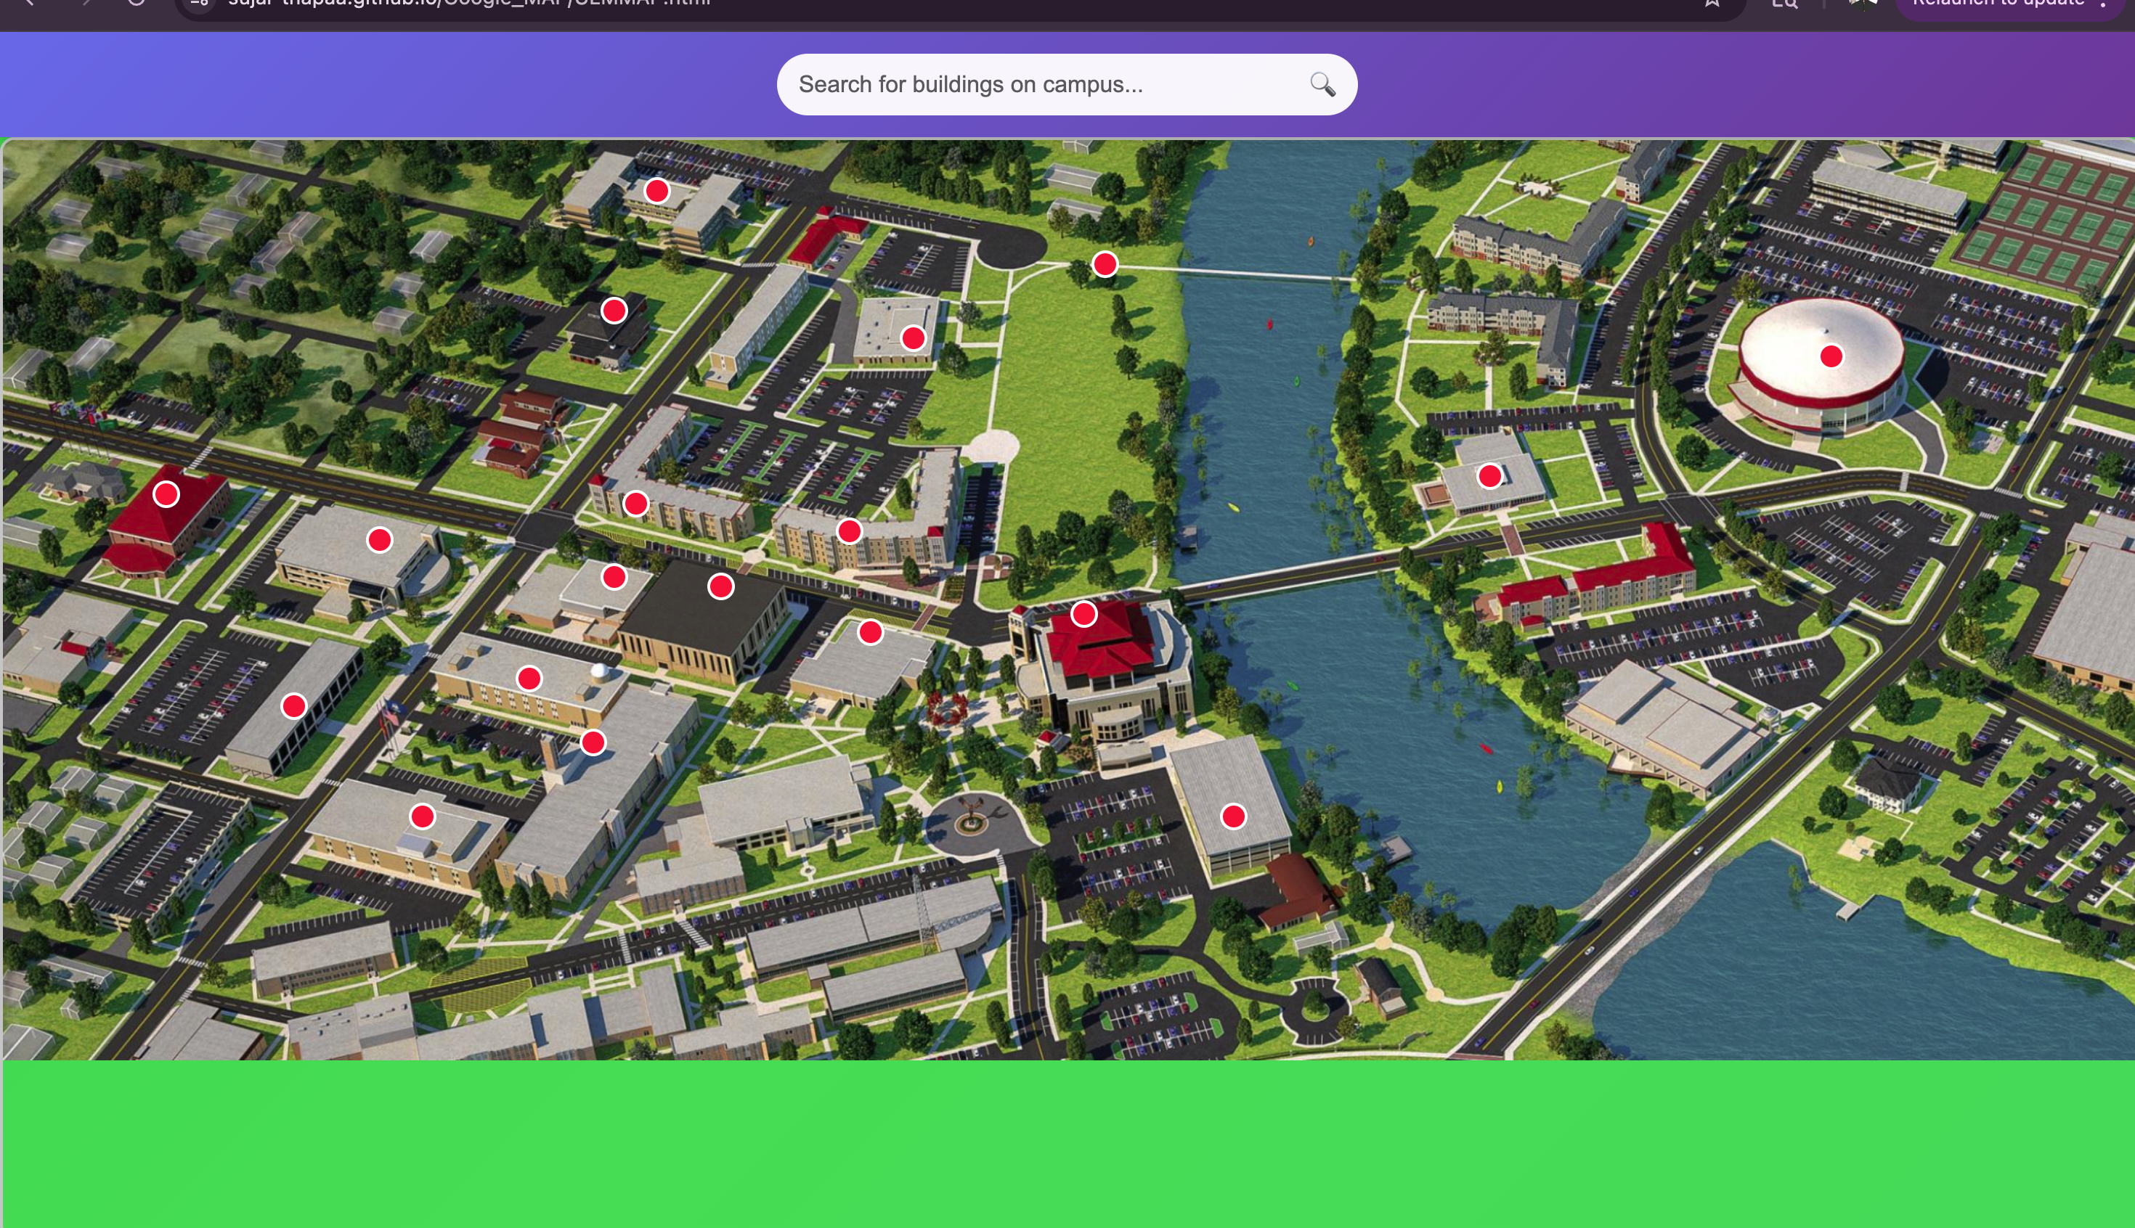This screenshot has width=2135, height=1228.
Task: Open marker on the far-left red-roofed building
Action: 166,494
